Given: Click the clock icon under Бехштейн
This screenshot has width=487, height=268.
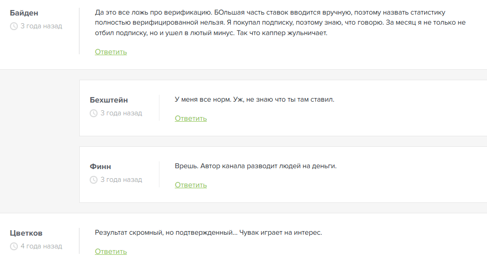Looking at the screenshot, I should (x=94, y=113).
